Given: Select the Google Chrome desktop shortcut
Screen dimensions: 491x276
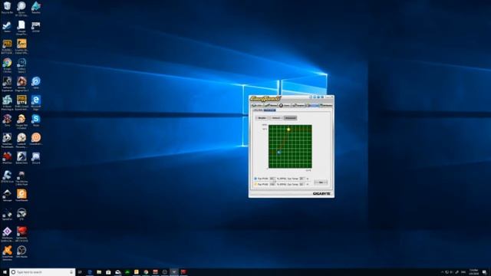Looking at the screenshot, I should [7, 65].
